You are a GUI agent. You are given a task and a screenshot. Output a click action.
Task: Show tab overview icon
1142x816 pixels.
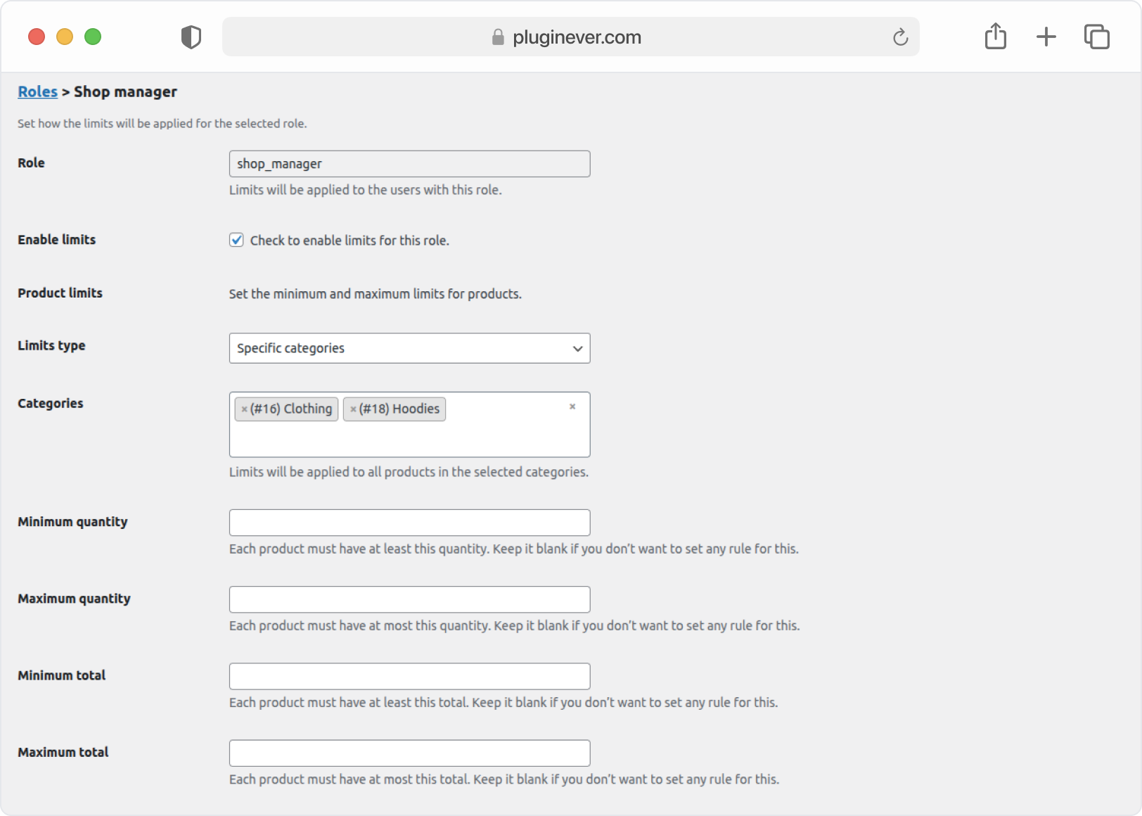coord(1096,37)
